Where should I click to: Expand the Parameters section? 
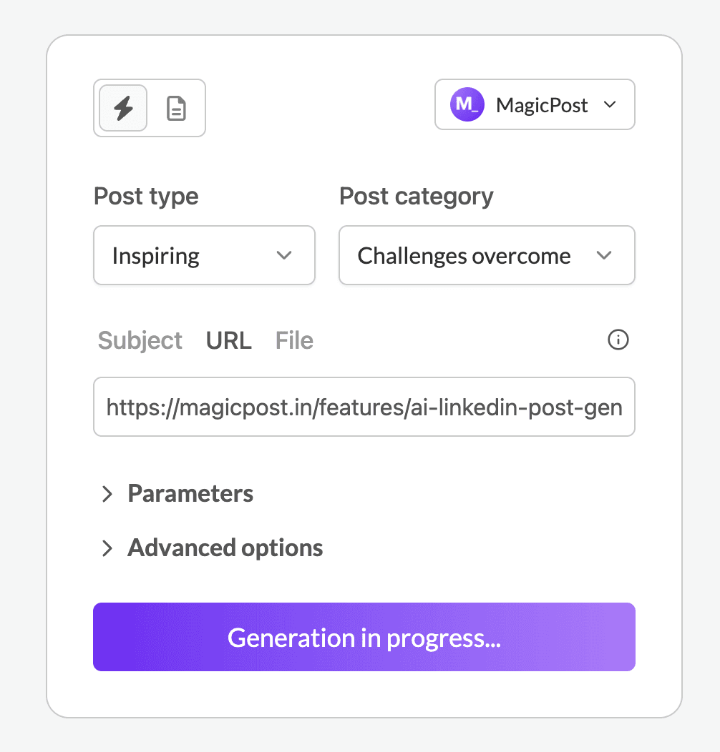point(190,494)
